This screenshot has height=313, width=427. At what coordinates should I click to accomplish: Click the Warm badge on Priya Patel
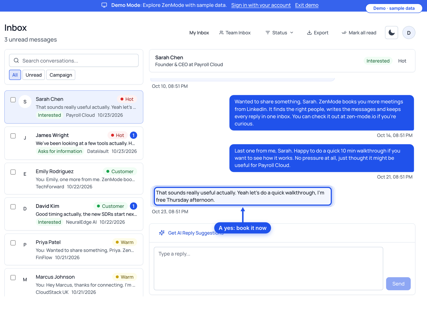tap(124, 242)
